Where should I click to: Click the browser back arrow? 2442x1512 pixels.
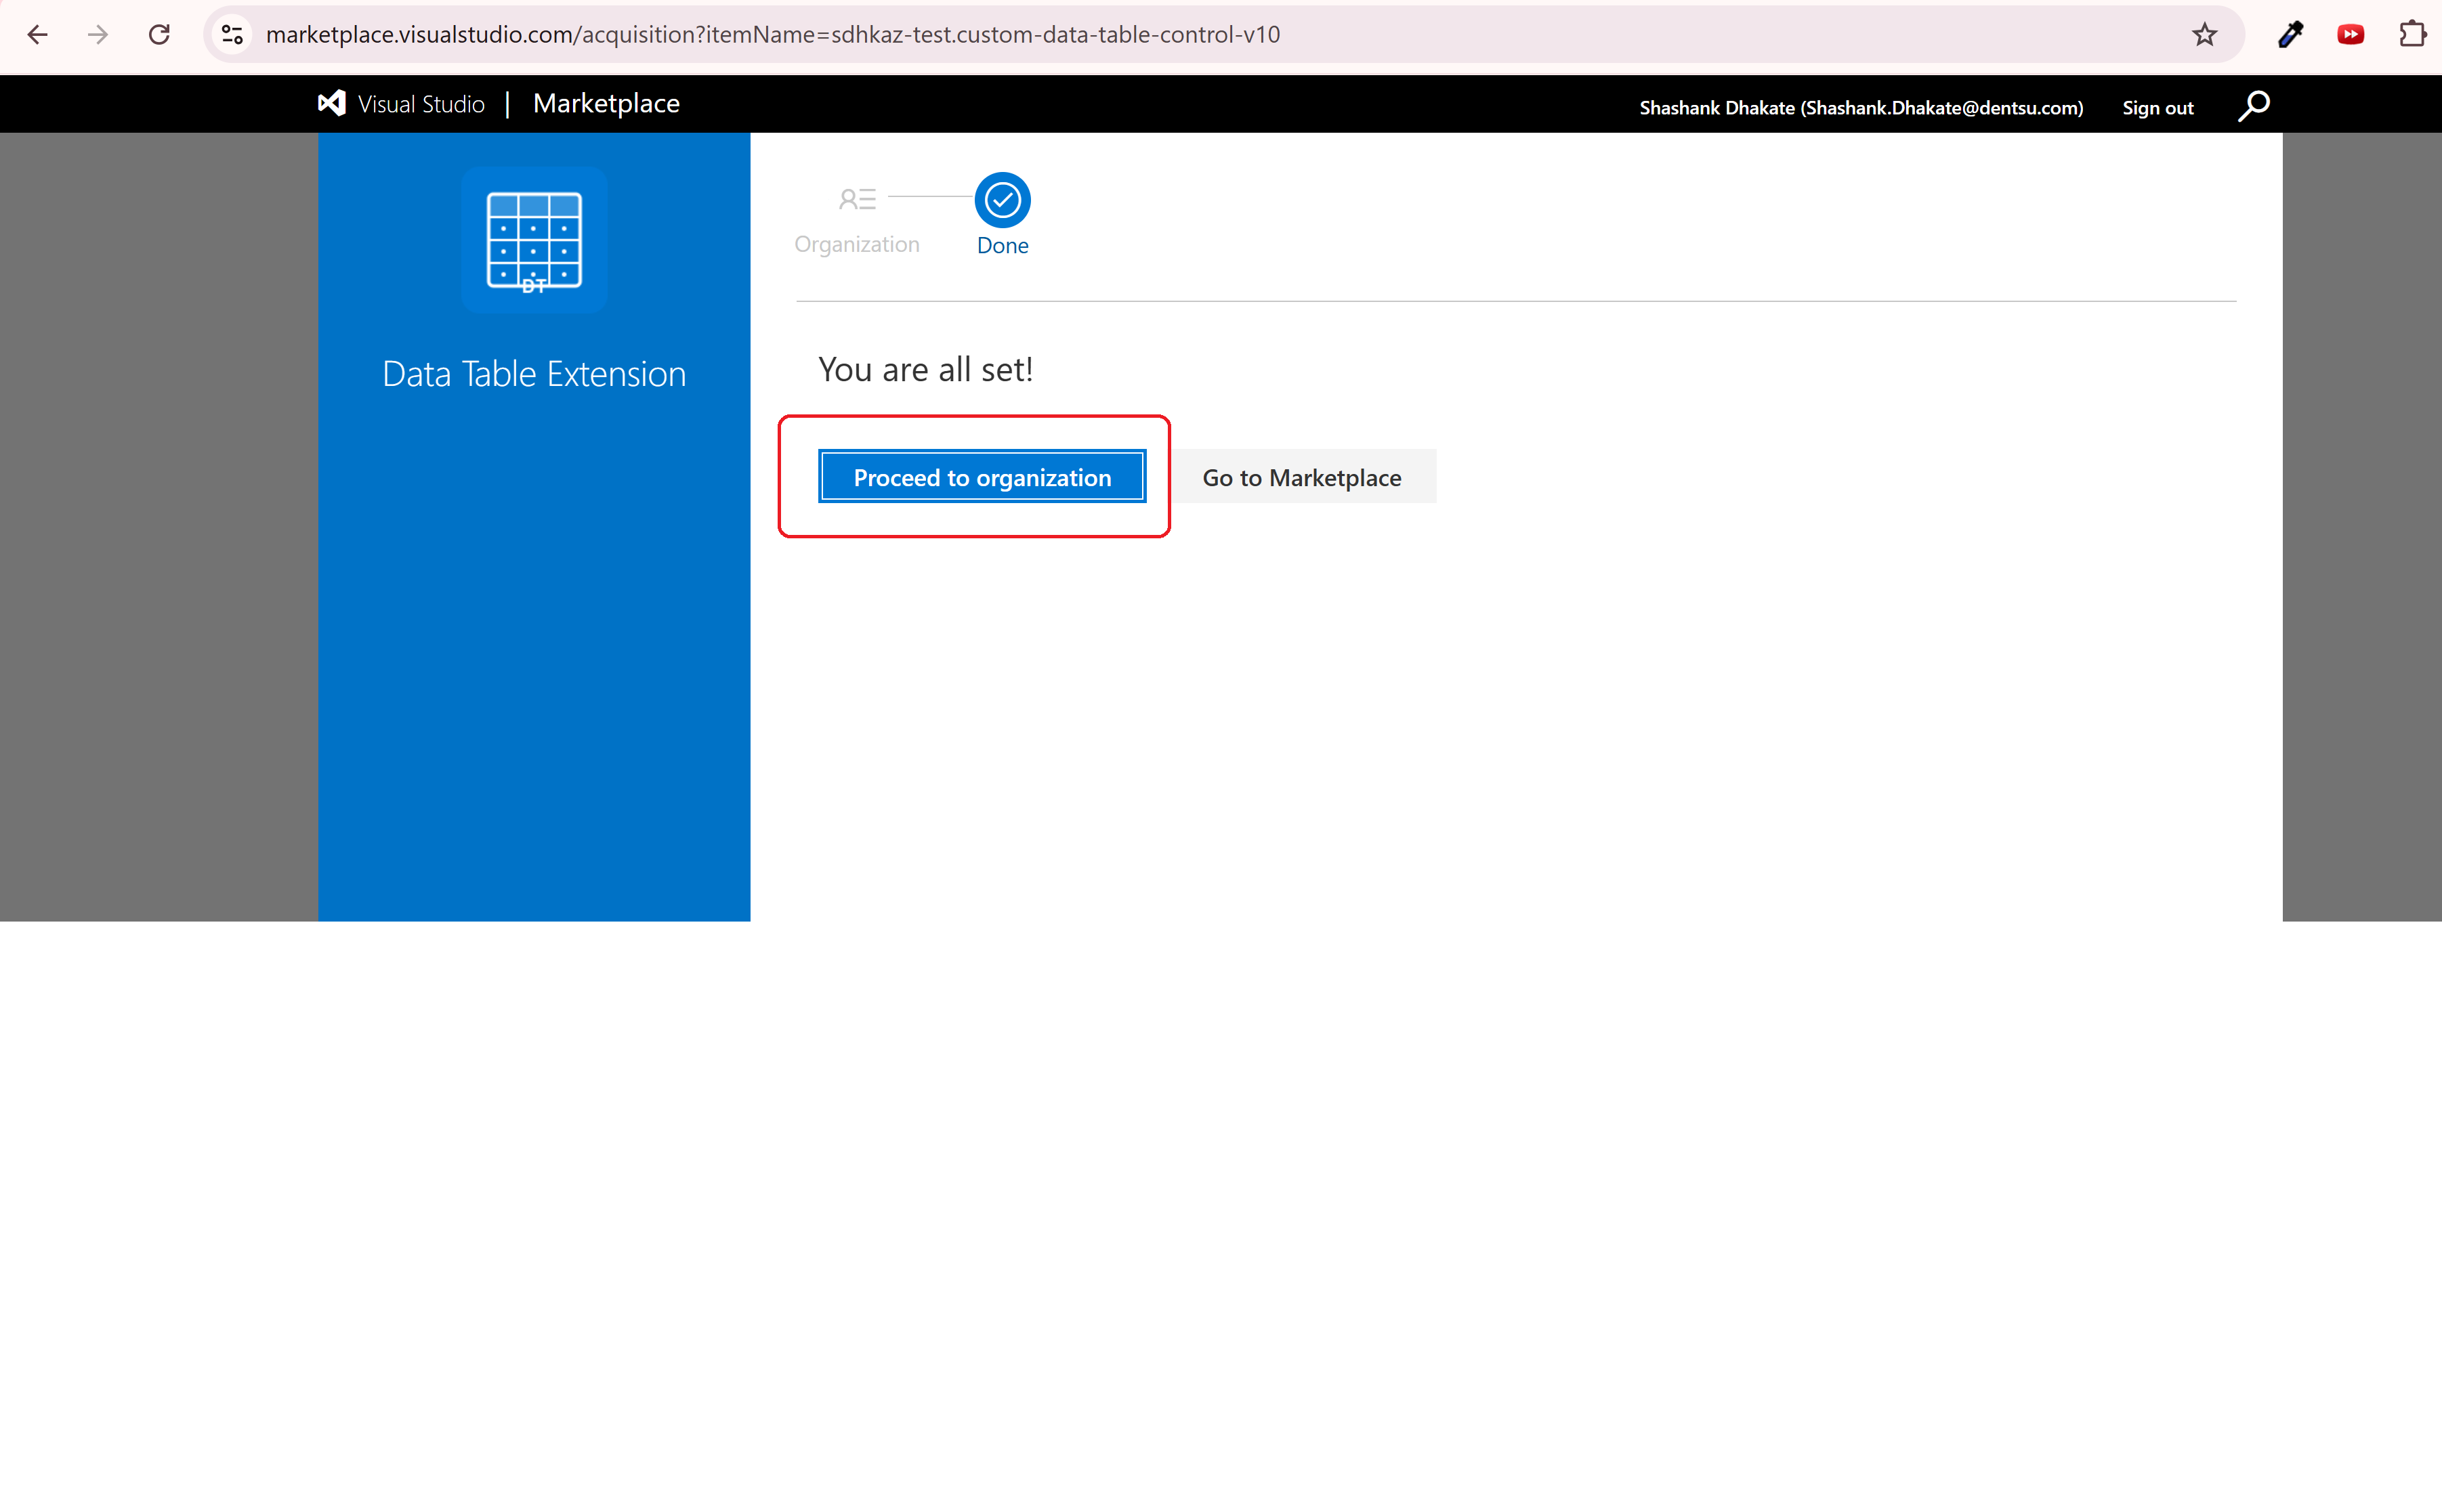coord(37,35)
